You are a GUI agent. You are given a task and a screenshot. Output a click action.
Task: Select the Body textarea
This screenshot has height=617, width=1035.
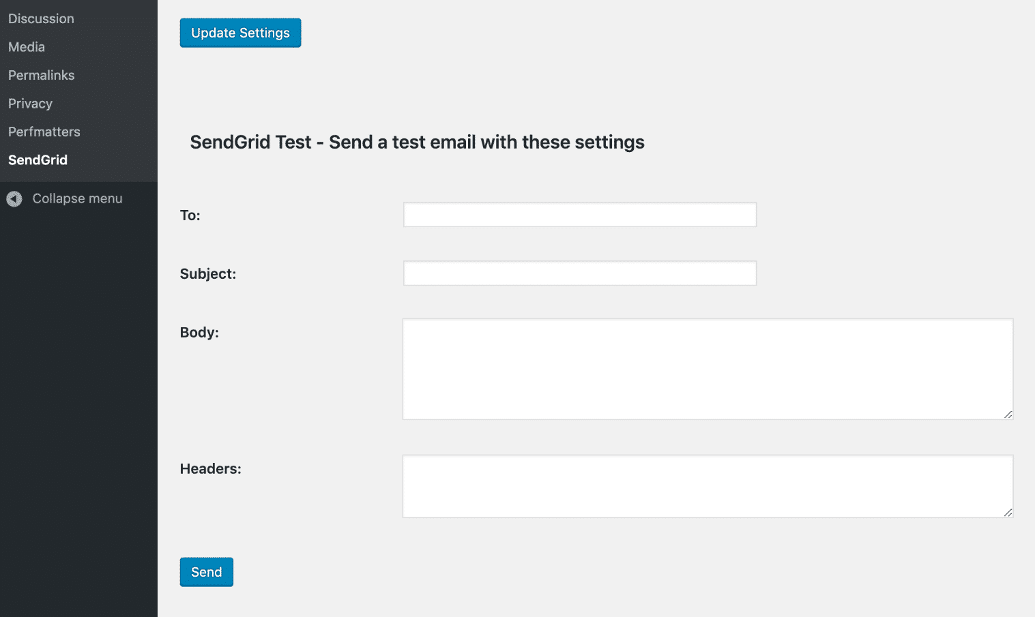point(708,368)
